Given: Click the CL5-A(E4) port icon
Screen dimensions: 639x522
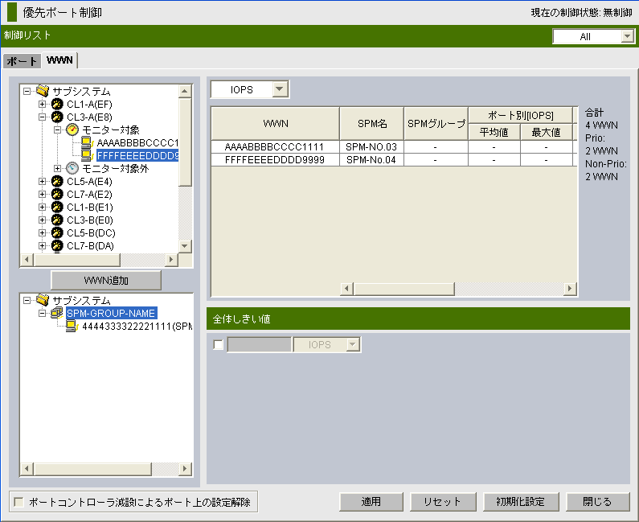Looking at the screenshot, I should point(57,181).
